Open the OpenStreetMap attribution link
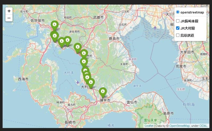 tap(179, 126)
